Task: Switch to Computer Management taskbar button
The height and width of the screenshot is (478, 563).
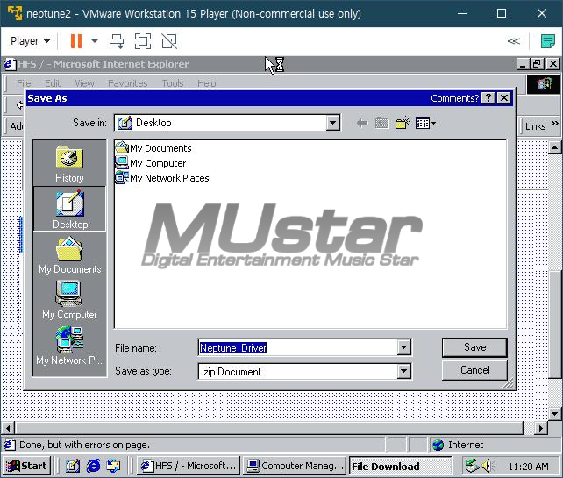Action: pyautogui.click(x=295, y=466)
